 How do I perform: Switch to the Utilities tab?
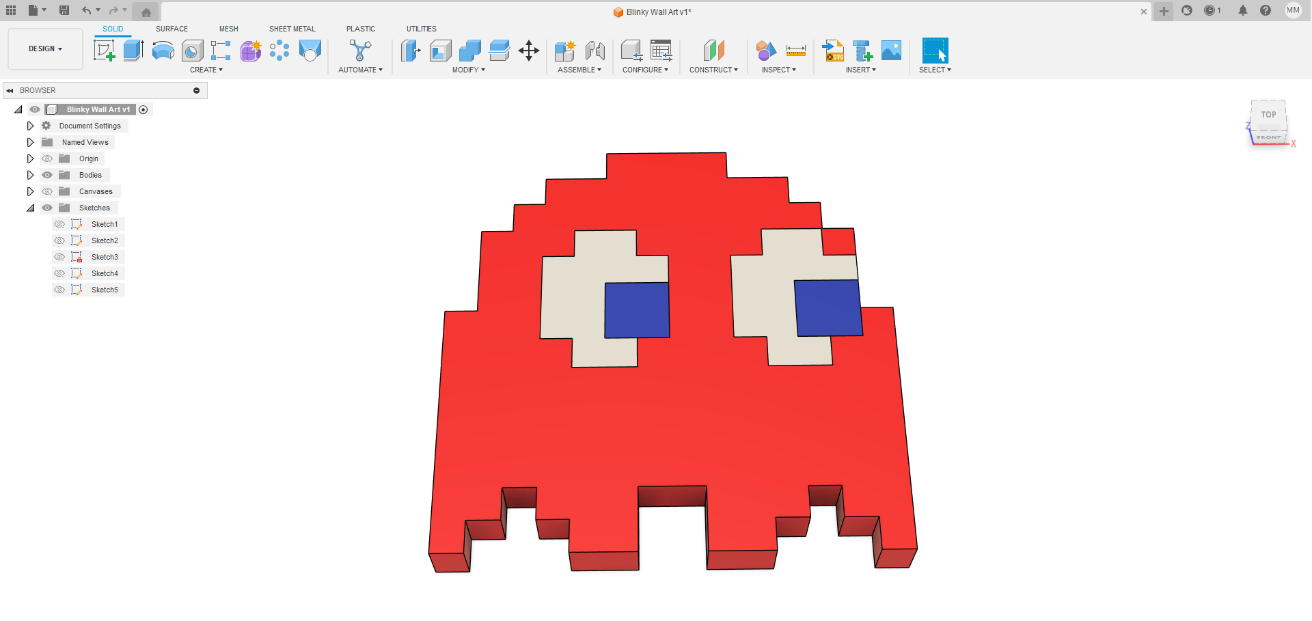coord(422,29)
